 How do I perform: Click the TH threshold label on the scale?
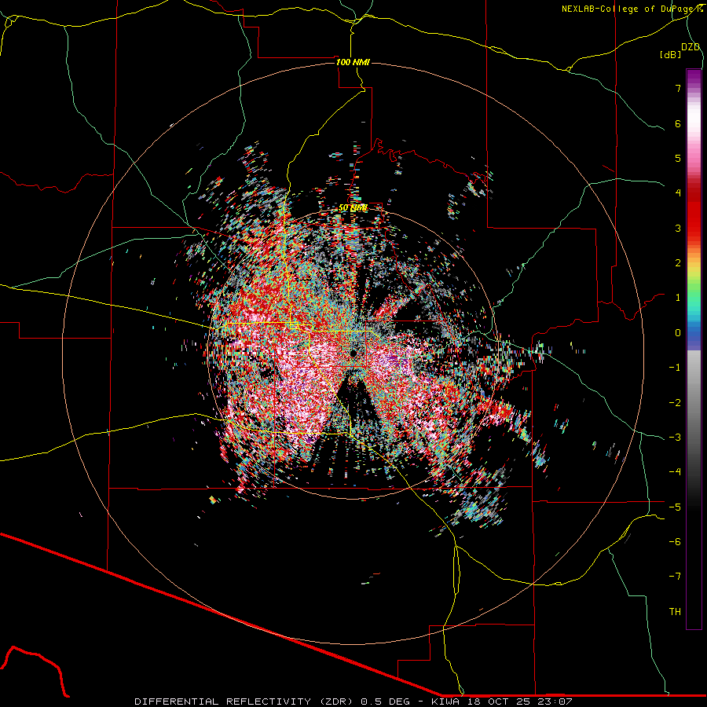pos(675,611)
